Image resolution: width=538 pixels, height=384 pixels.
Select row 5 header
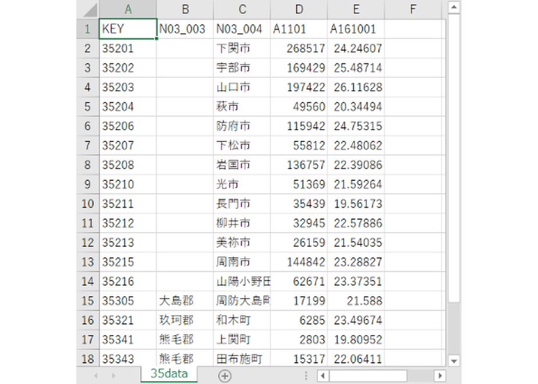87,106
